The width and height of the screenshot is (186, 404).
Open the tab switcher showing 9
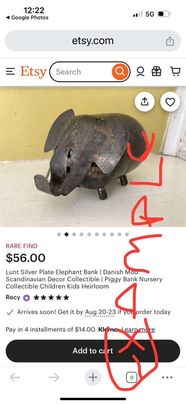(131, 378)
